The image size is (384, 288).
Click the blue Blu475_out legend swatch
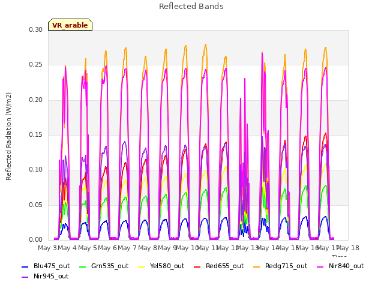25,266
